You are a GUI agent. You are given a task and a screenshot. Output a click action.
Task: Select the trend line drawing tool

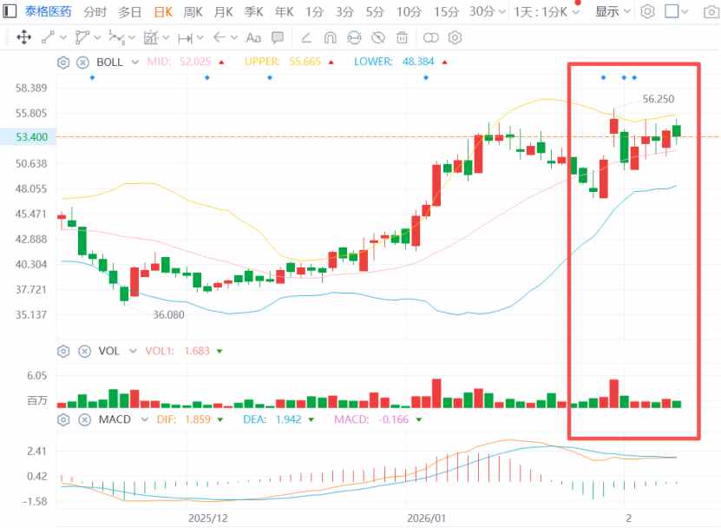click(49, 37)
